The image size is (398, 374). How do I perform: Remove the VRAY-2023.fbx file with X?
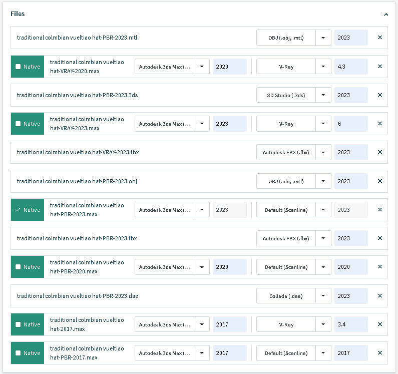point(379,152)
